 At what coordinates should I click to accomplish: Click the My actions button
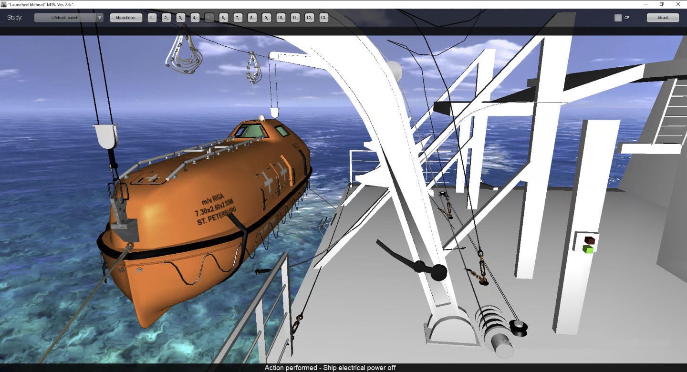point(126,18)
